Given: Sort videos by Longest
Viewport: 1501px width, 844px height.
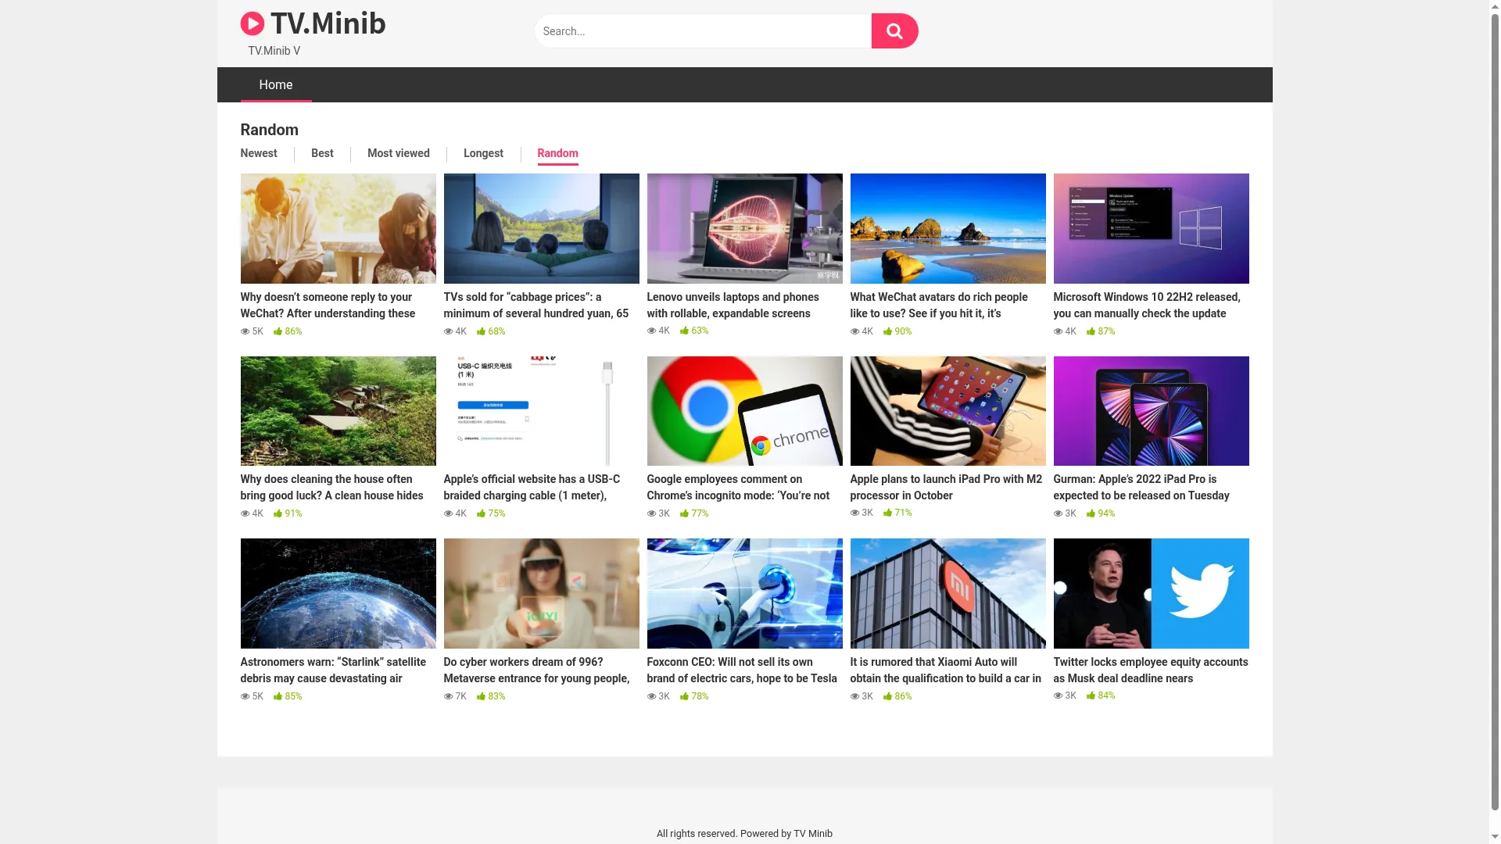Looking at the screenshot, I should (483, 153).
